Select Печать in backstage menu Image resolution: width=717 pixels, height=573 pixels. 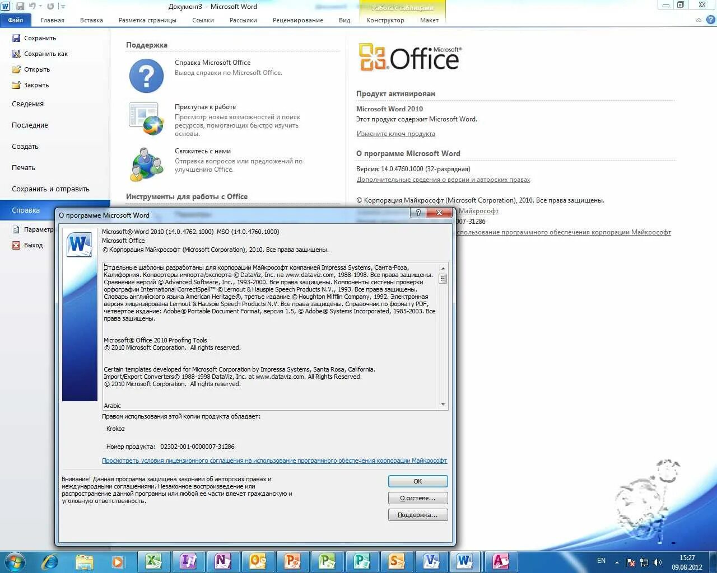point(55,168)
